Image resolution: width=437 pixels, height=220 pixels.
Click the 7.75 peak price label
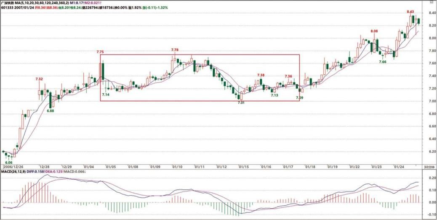coord(100,52)
